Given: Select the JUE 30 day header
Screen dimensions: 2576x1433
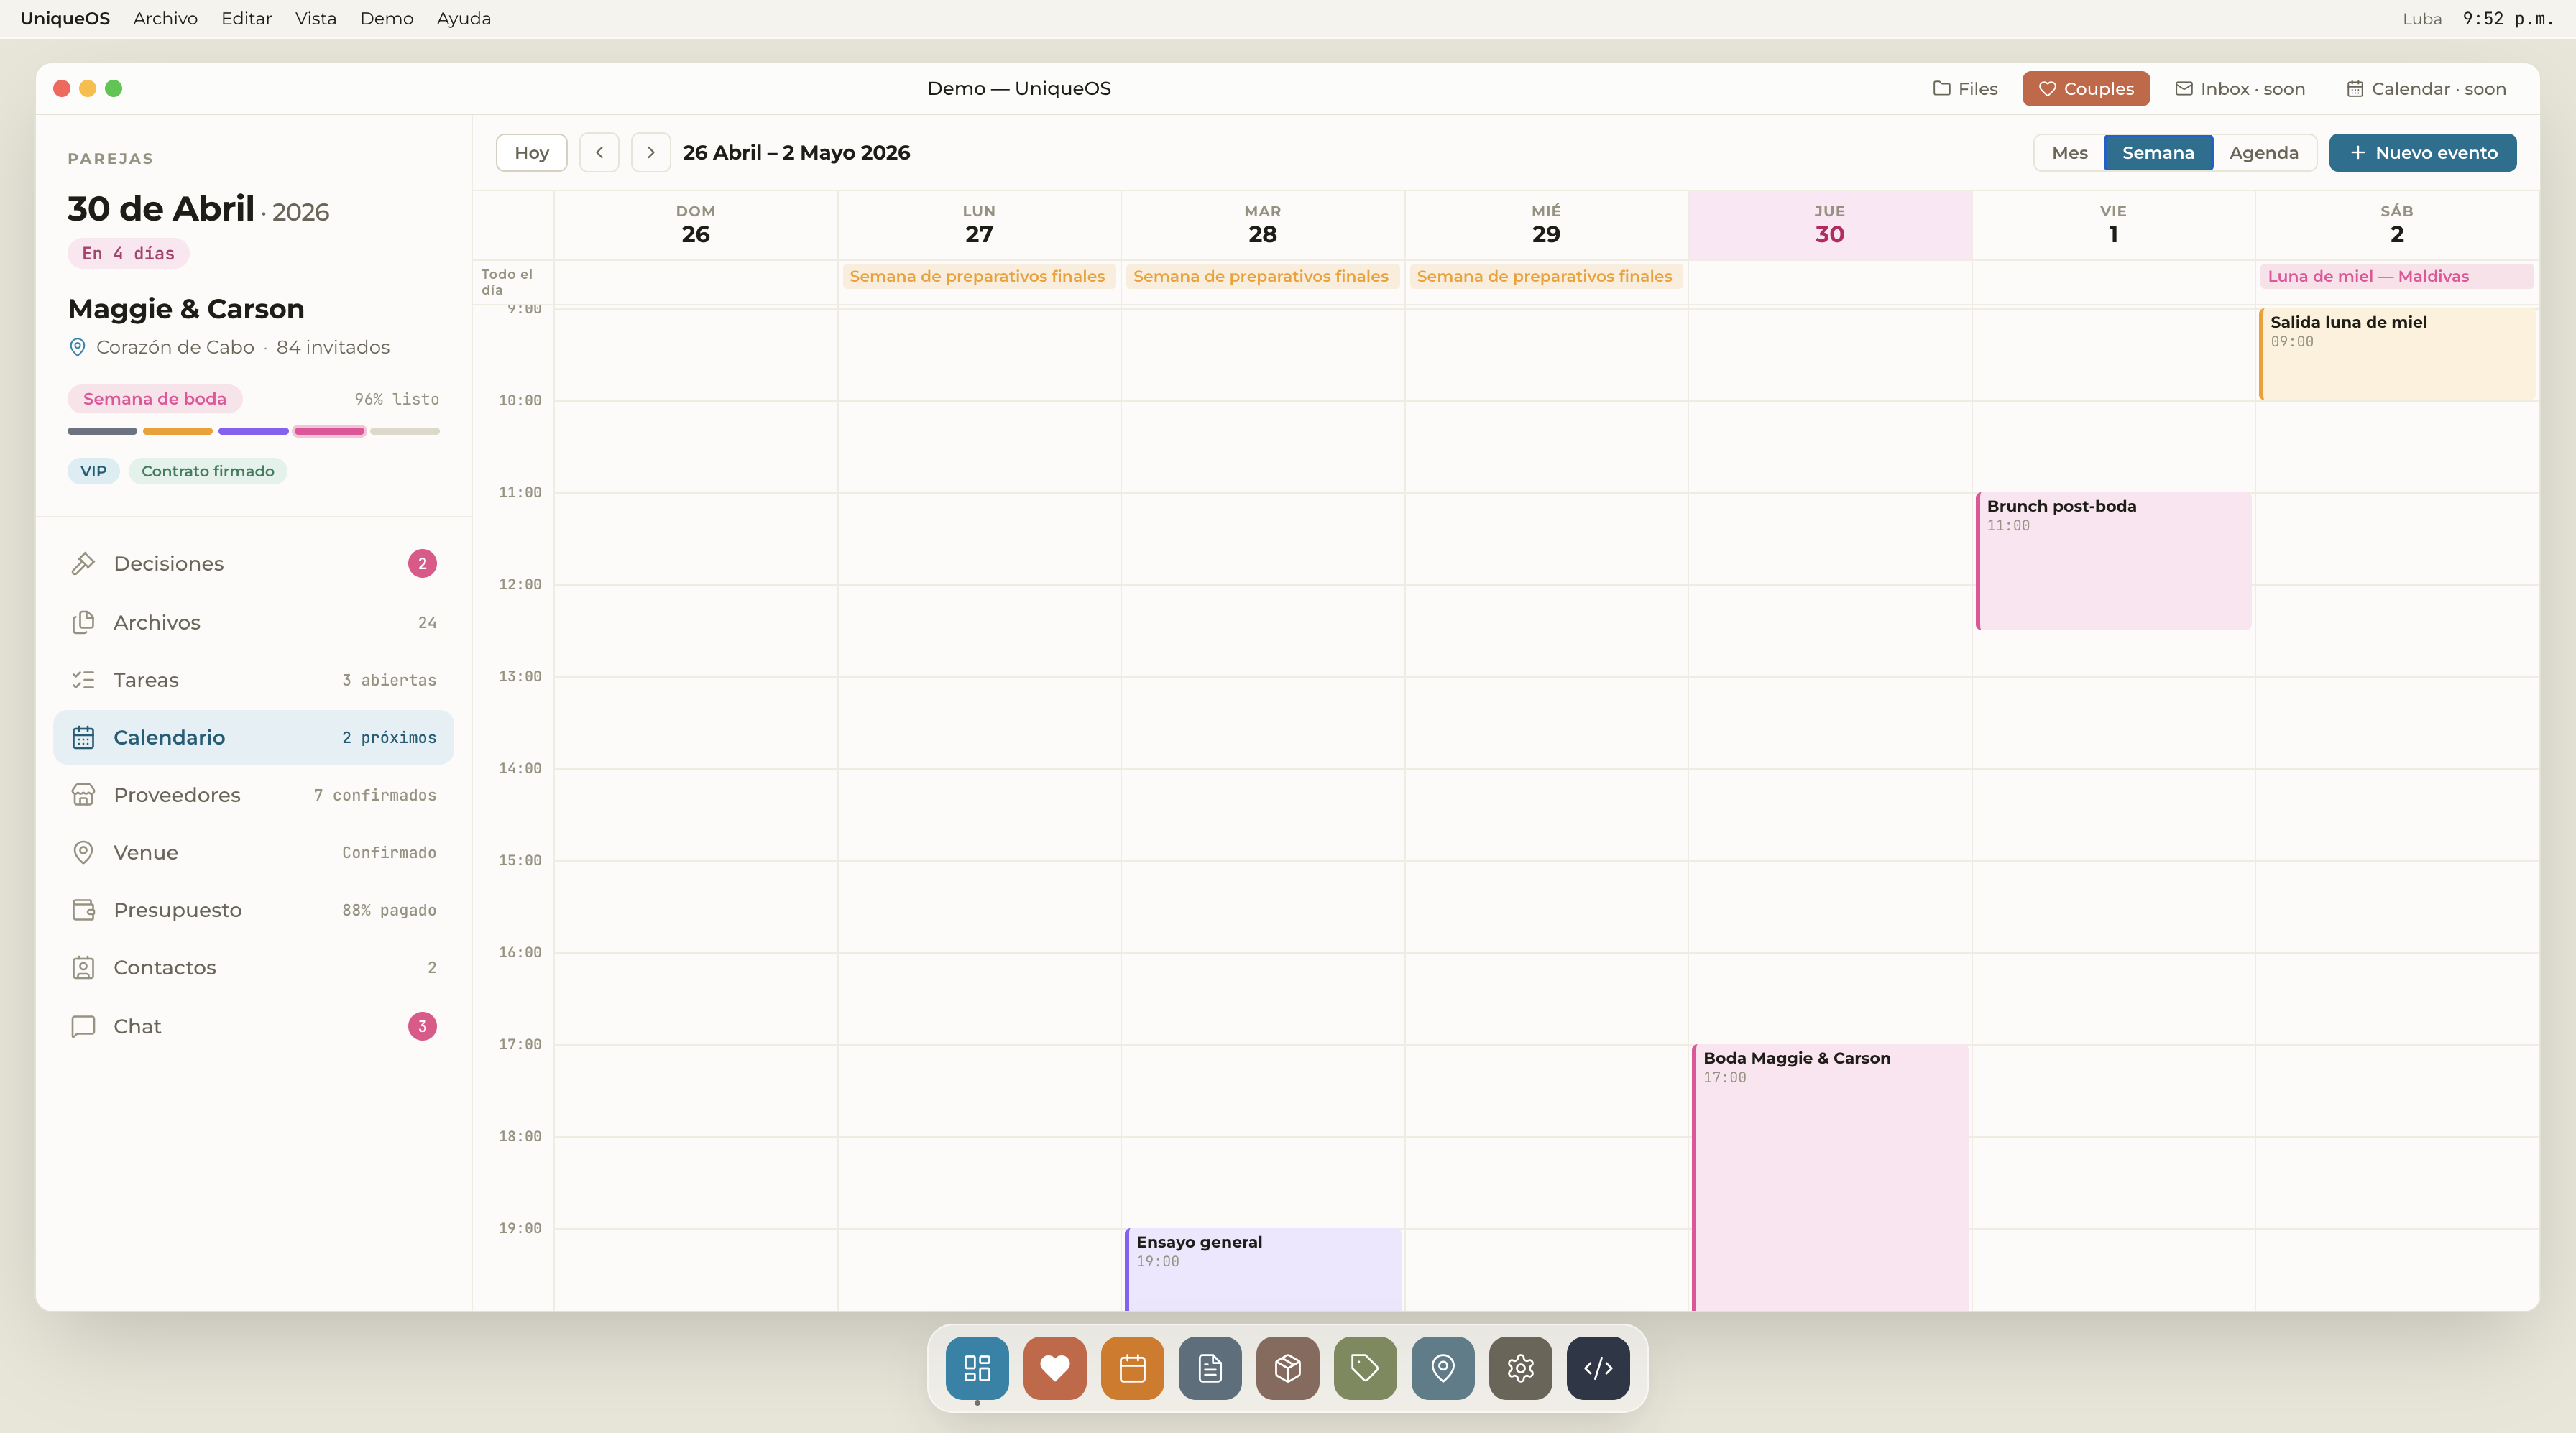Looking at the screenshot, I should tap(1830, 225).
